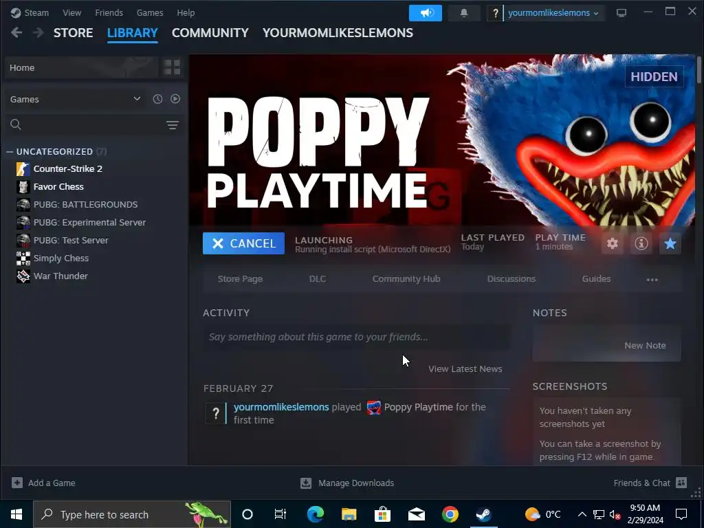Collapse the Uncategorized section
The image size is (704, 528).
click(10, 152)
